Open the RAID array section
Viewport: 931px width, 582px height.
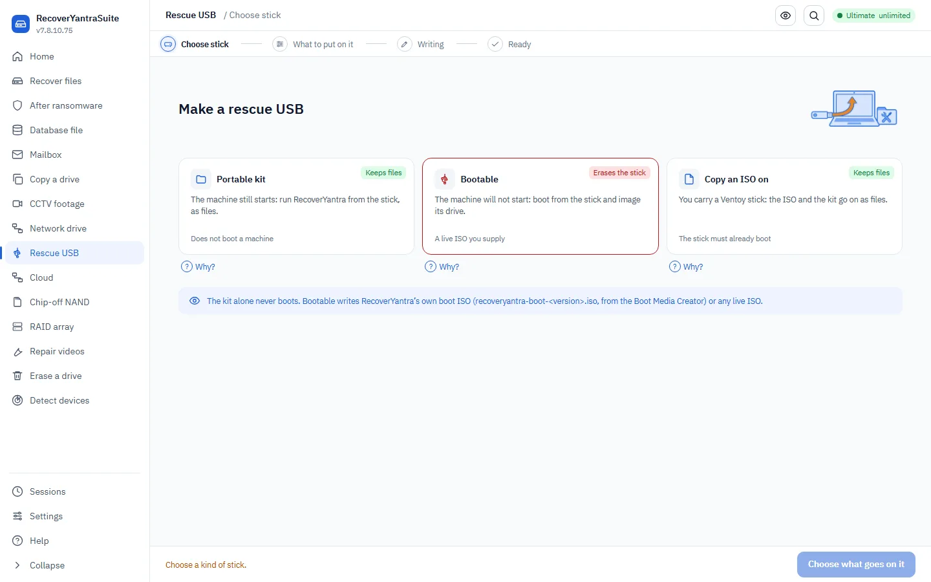click(74, 327)
